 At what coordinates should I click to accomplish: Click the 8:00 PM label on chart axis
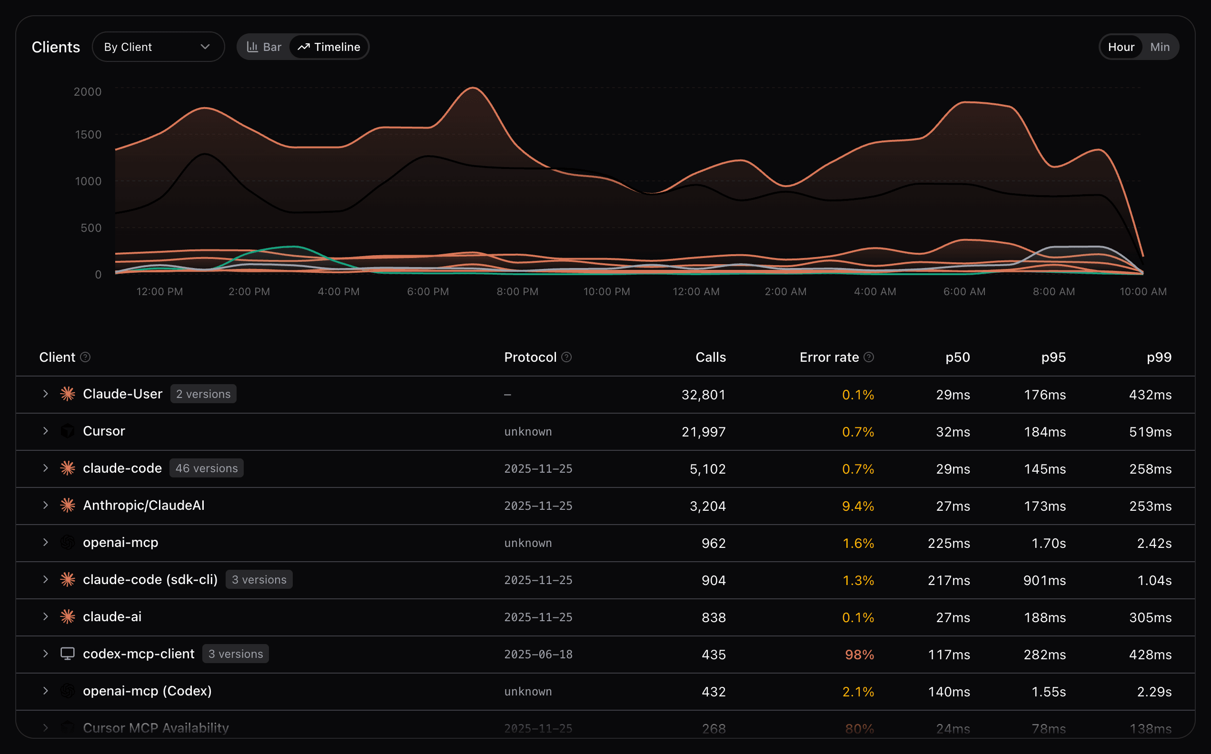(517, 292)
